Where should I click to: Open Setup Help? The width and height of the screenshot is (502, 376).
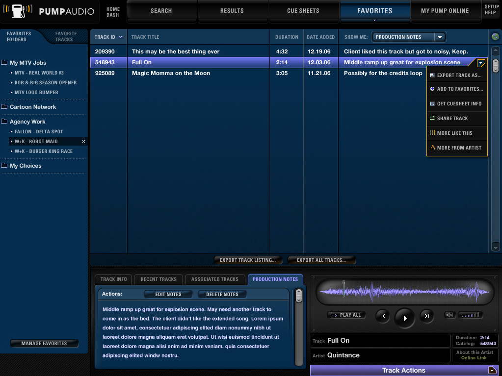point(491,10)
